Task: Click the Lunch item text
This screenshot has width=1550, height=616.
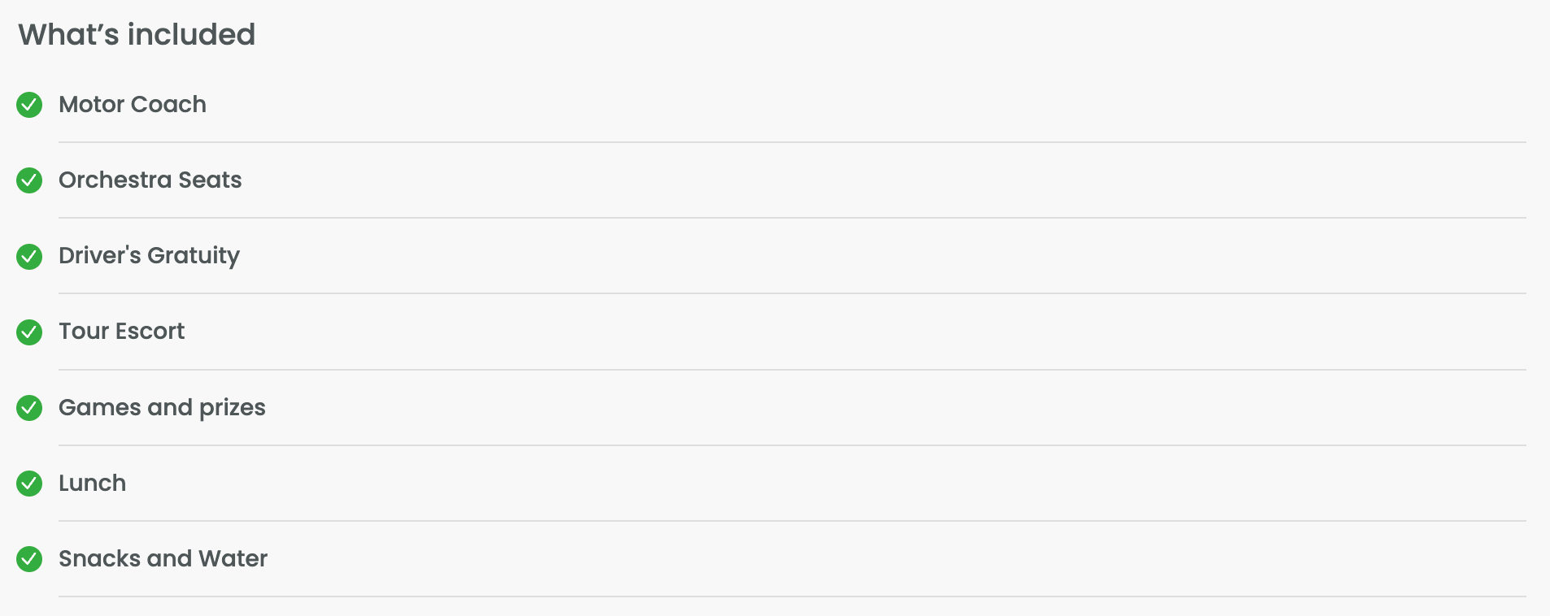Action: [x=93, y=484]
